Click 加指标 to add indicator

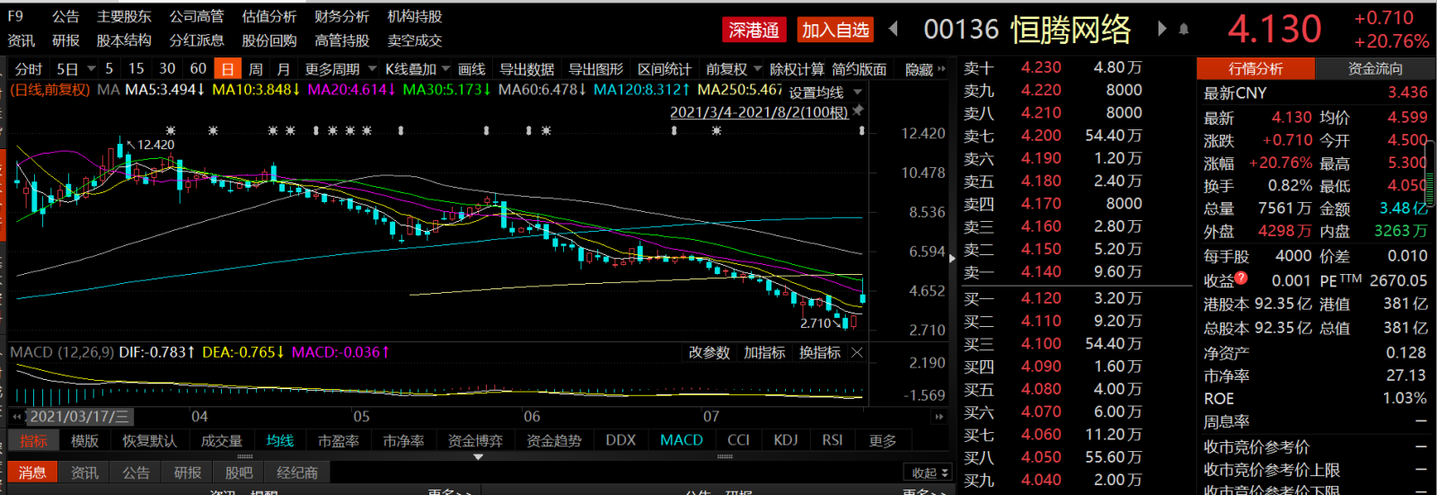pos(764,353)
